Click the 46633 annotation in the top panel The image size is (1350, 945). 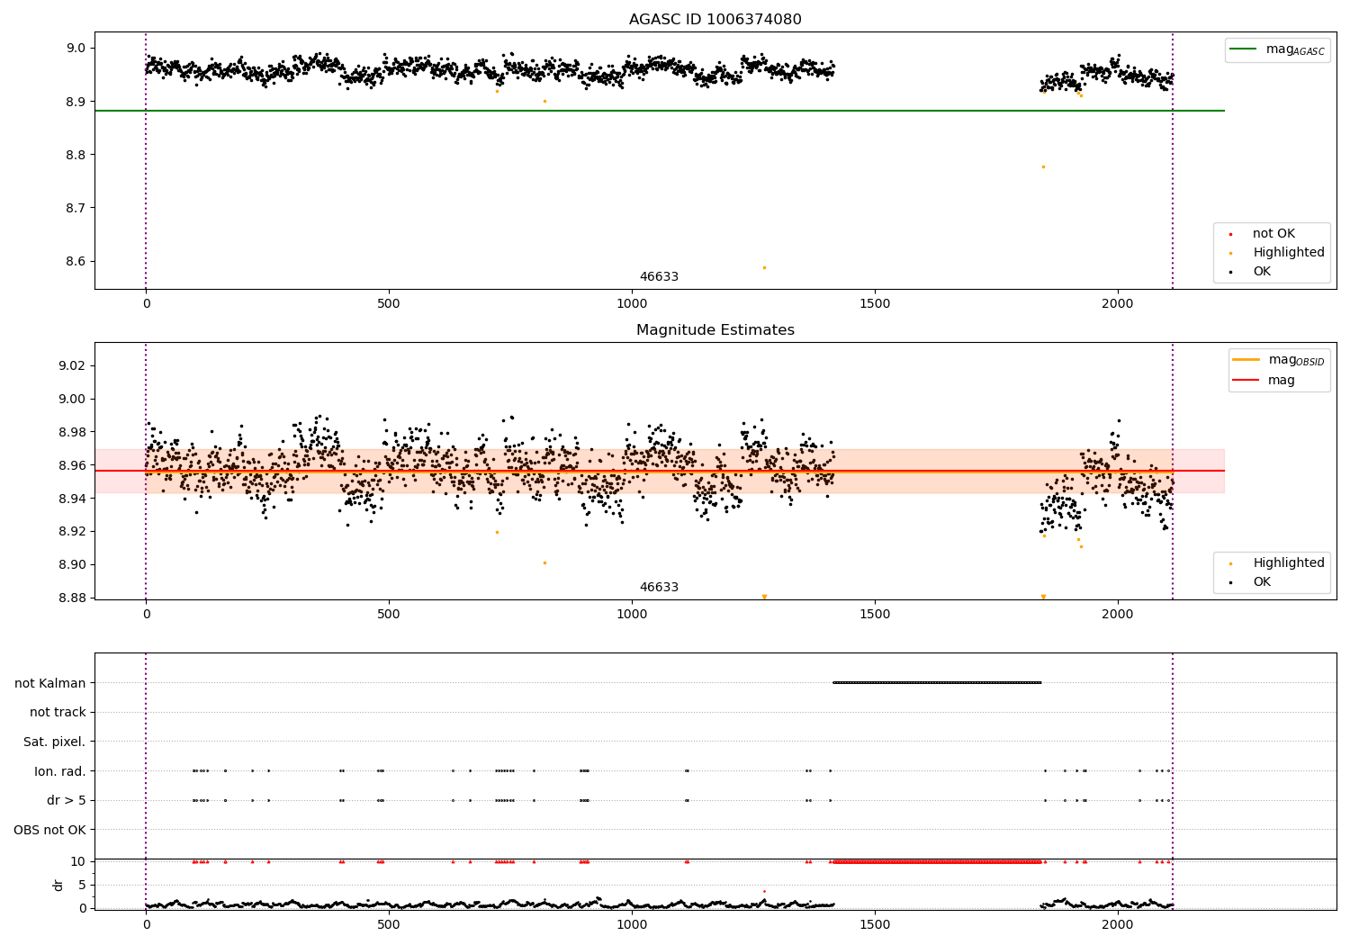659,277
